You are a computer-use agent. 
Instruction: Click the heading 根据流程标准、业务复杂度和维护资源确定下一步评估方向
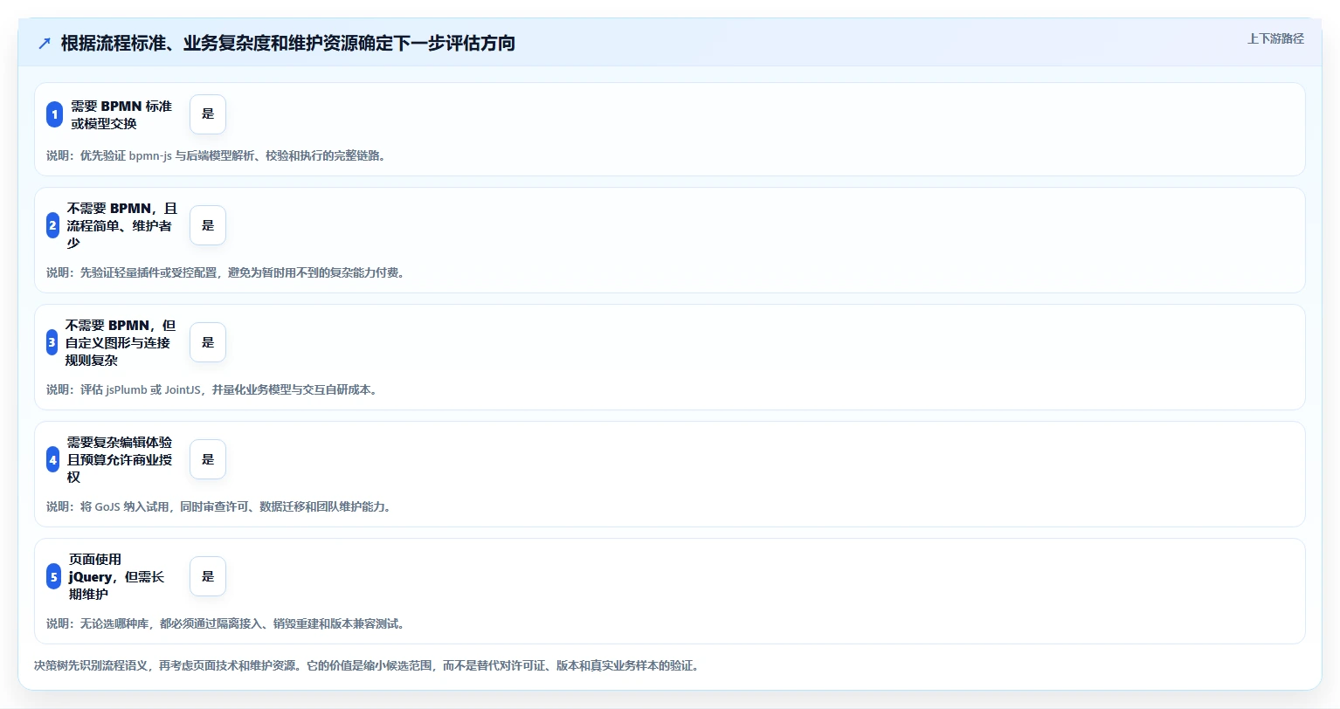pyautogui.click(x=288, y=43)
